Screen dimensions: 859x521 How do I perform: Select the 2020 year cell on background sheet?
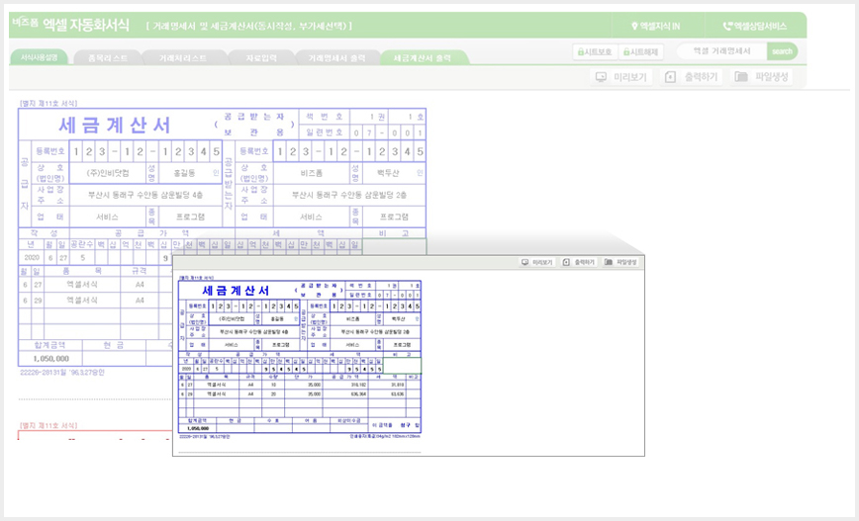32,257
